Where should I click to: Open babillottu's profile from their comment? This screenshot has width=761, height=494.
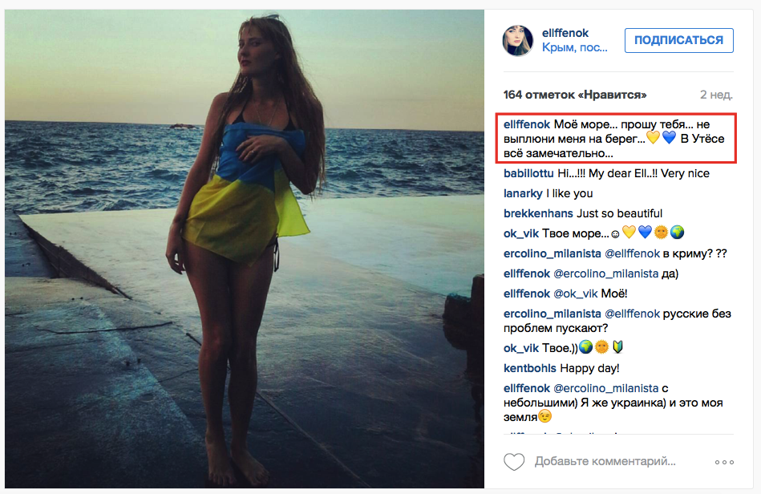click(x=528, y=172)
